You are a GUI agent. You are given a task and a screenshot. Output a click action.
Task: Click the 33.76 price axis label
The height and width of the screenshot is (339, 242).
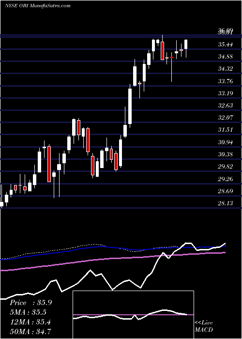pos(226,81)
